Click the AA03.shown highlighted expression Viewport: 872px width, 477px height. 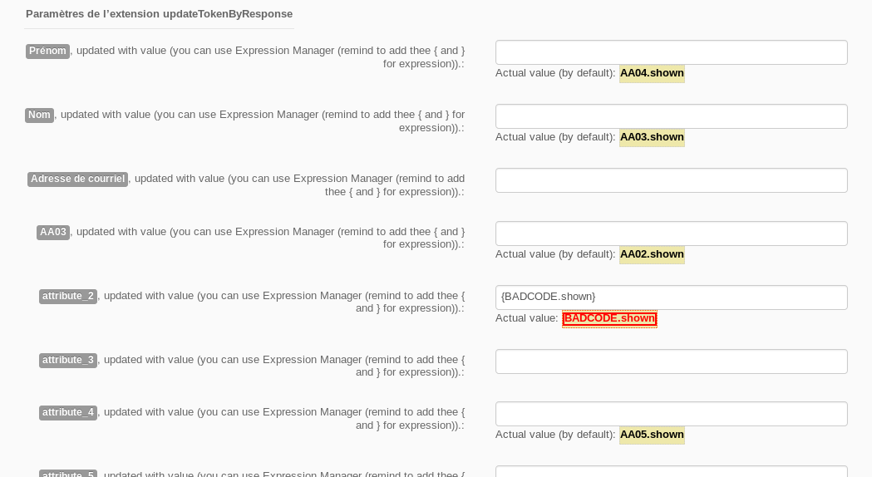652,137
